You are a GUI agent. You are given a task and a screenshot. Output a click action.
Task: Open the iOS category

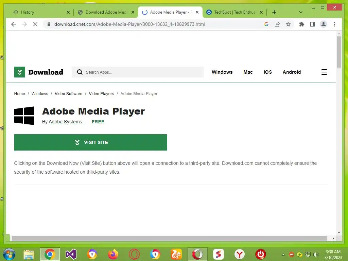click(268, 72)
